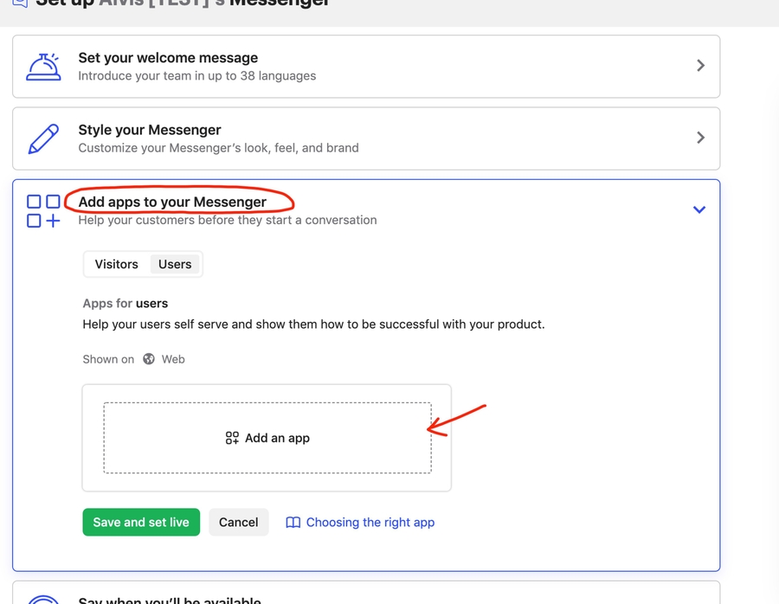Collapse the Add apps section using down chevron

pyautogui.click(x=699, y=209)
